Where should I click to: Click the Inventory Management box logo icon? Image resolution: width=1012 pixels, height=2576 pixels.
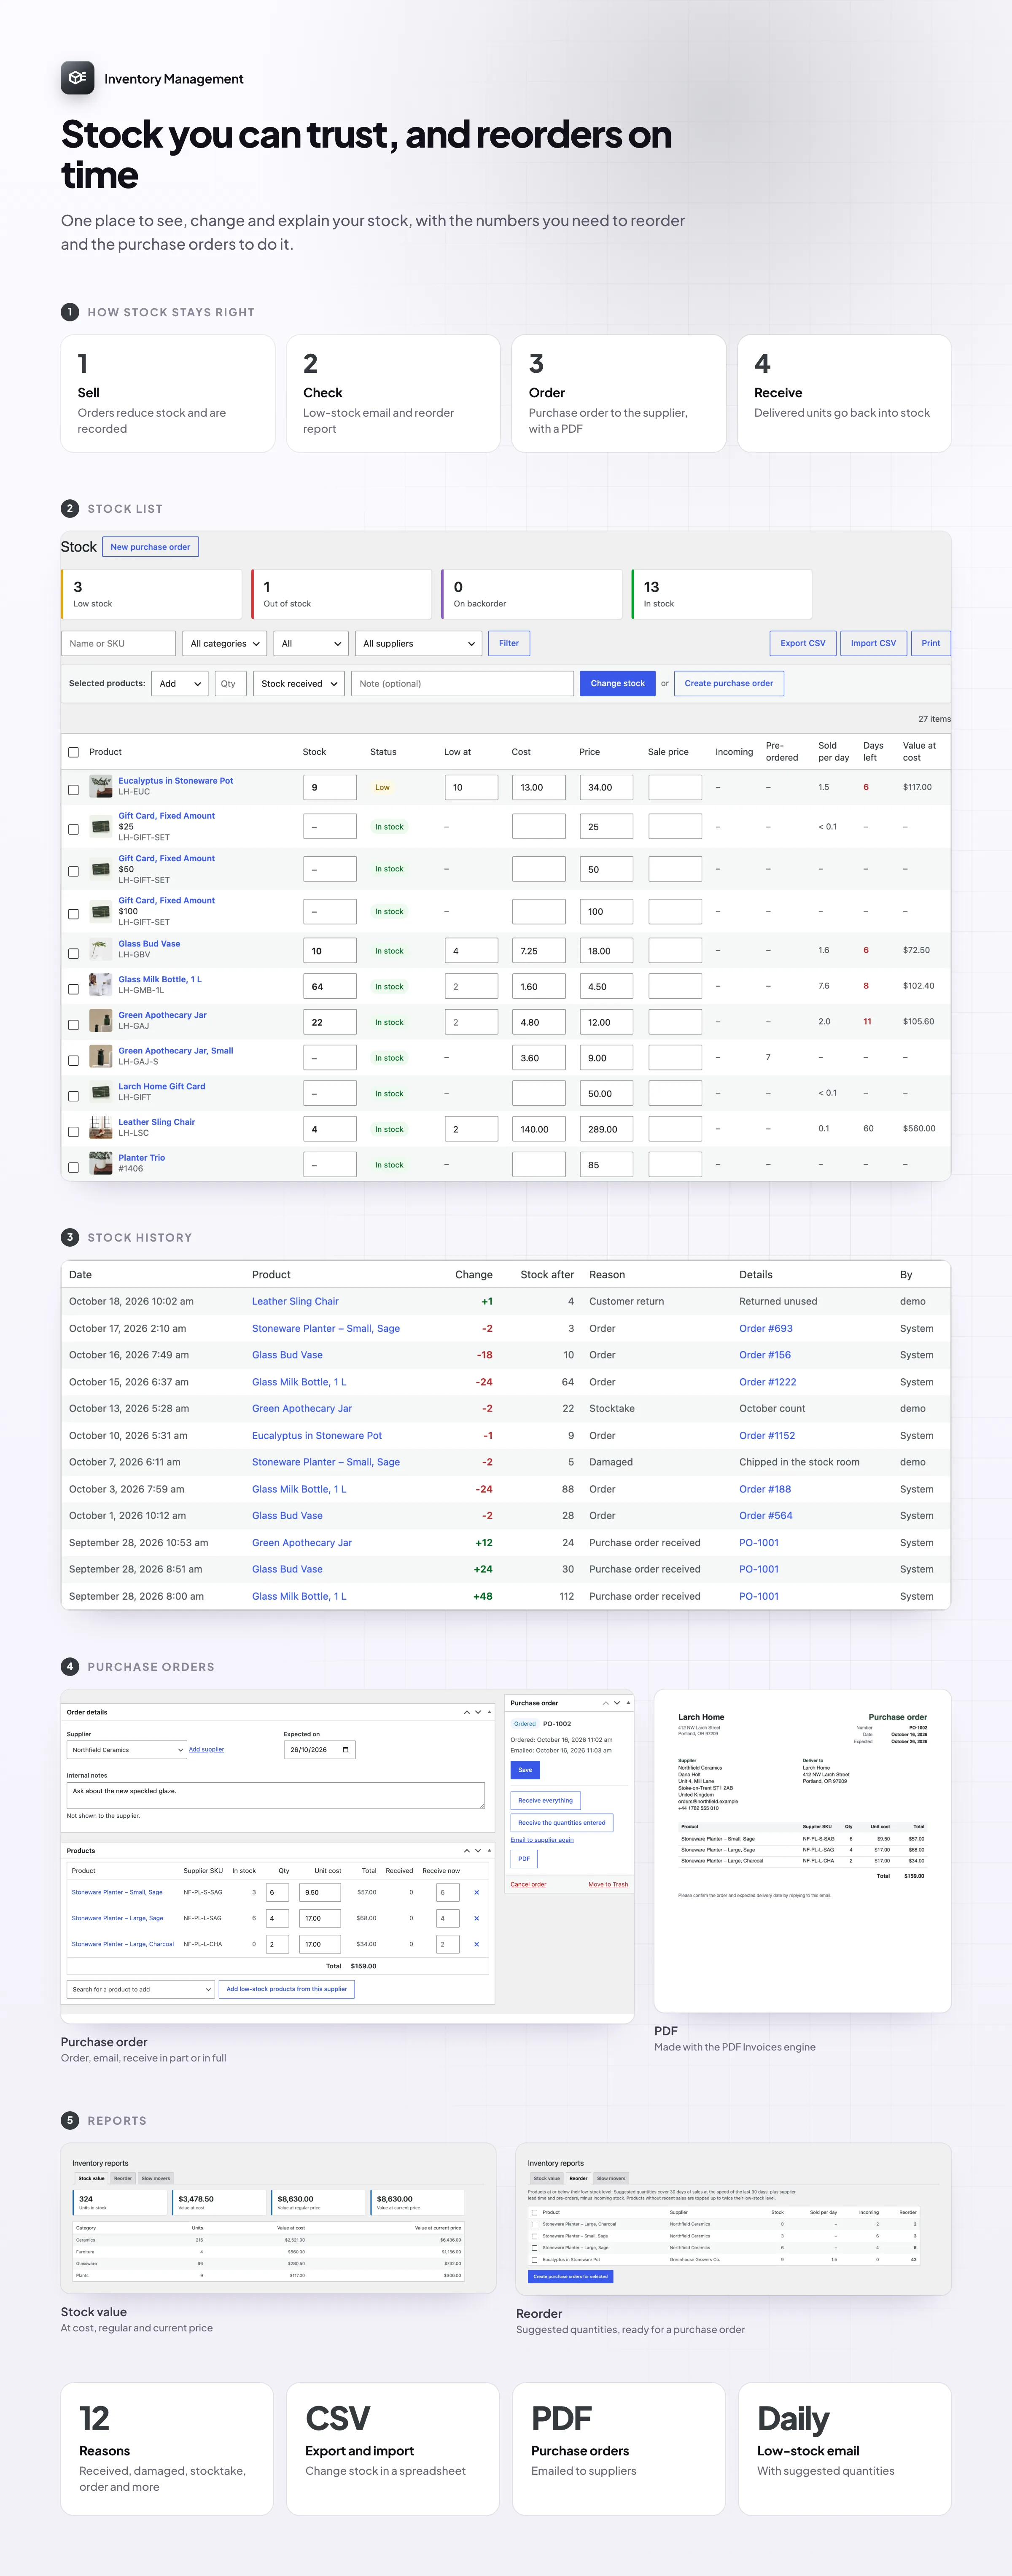click(77, 78)
